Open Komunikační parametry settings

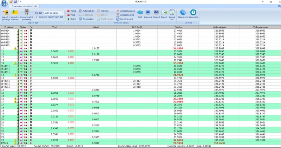[26, 13]
